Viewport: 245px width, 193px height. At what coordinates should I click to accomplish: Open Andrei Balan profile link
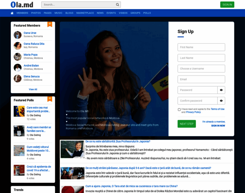click(31, 66)
